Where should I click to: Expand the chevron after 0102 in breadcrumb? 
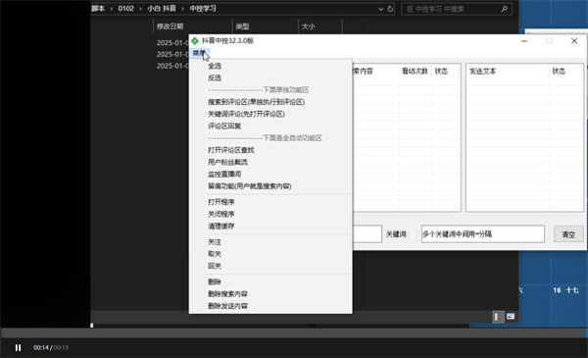[140, 9]
